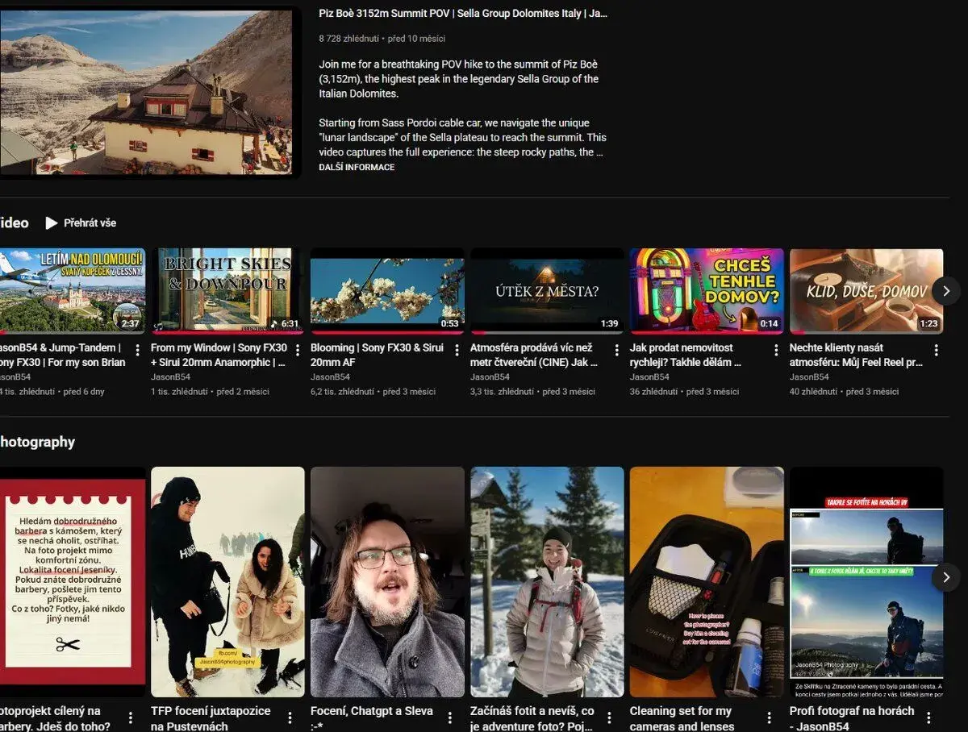Click the 8 728 zhlédnutí view count
Image resolution: width=968 pixels, height=732 pixels.
pos(348,39)
